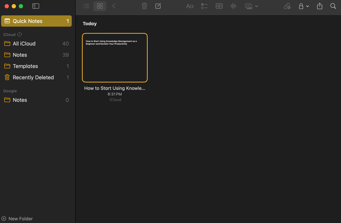Open the iCloud sync status indicator
341x223 pixels.
pyautogui.click(x=19, y=34)
